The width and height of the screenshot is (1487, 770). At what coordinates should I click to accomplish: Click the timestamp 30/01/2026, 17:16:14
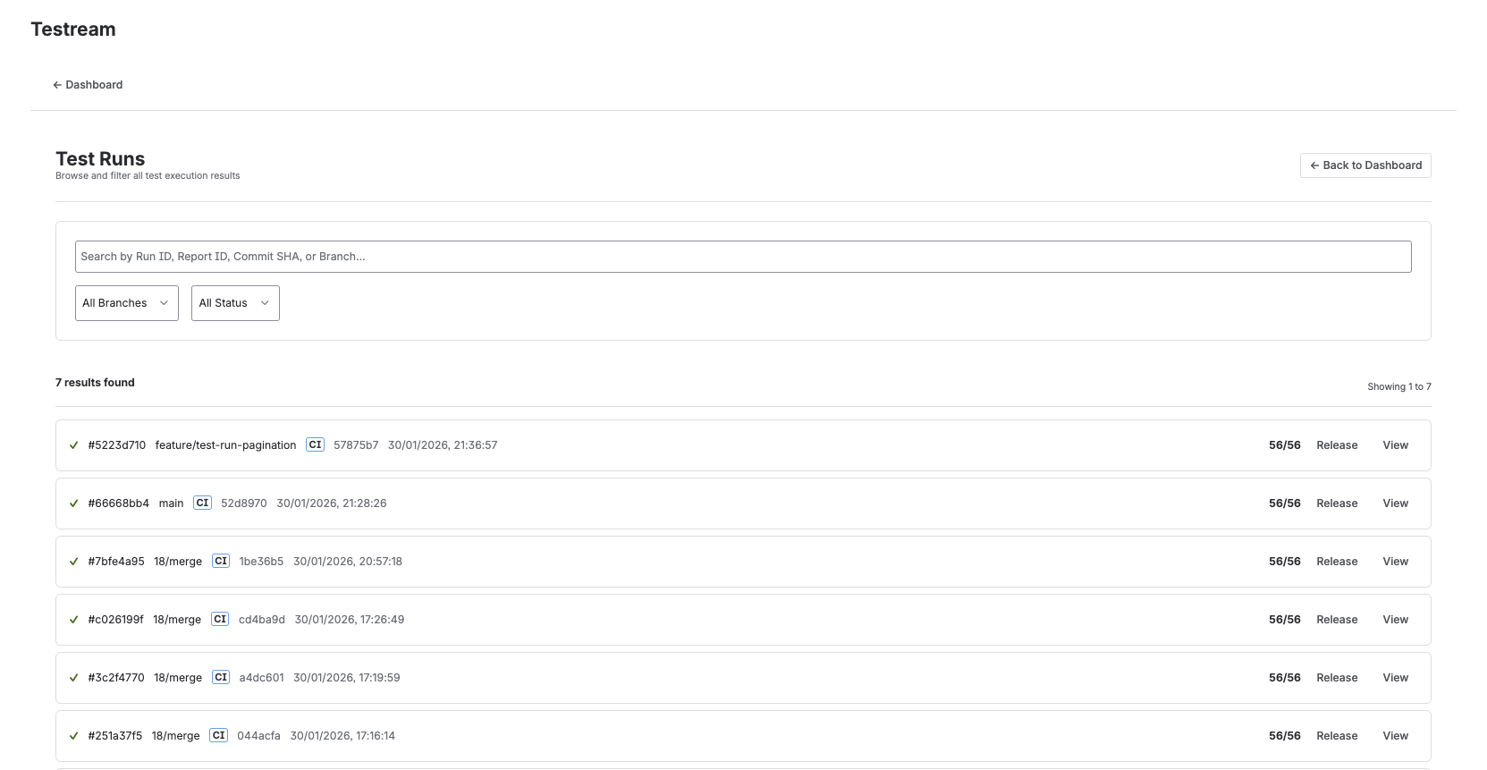click(x=342, y=736)
